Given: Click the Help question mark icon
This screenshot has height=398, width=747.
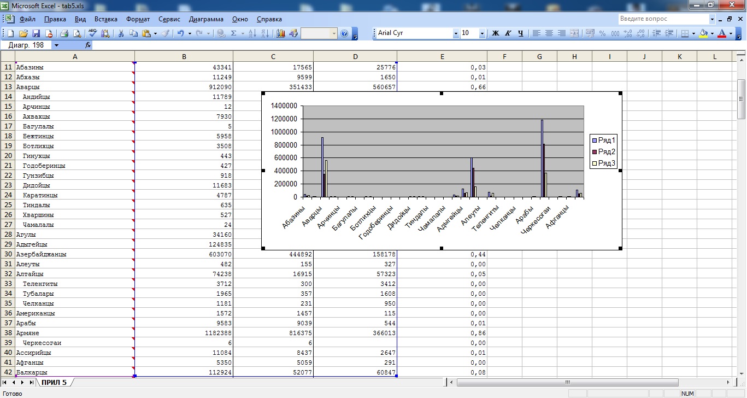Looking at the screenshot, I should tap(344, 33).
